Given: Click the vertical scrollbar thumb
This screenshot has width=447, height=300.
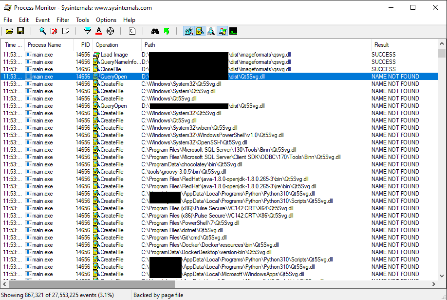Looking at the screenshot, I should [x=442, y=53].
